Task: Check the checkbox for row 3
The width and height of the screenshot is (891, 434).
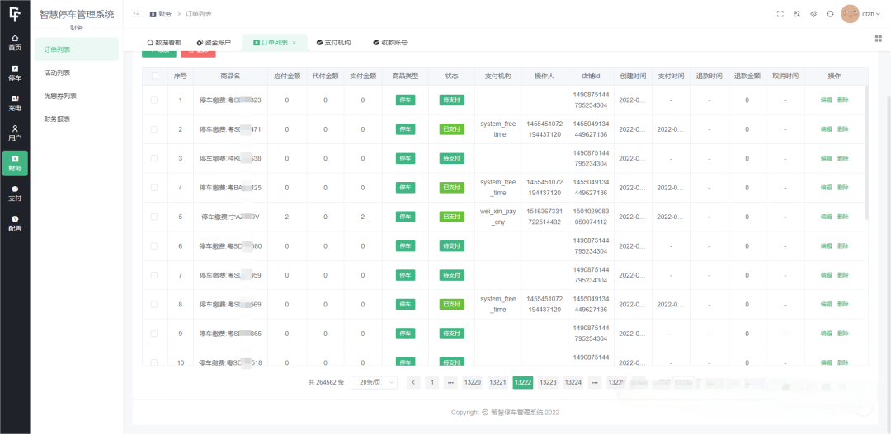Action: pyautogui.click(x=154, y=158)
